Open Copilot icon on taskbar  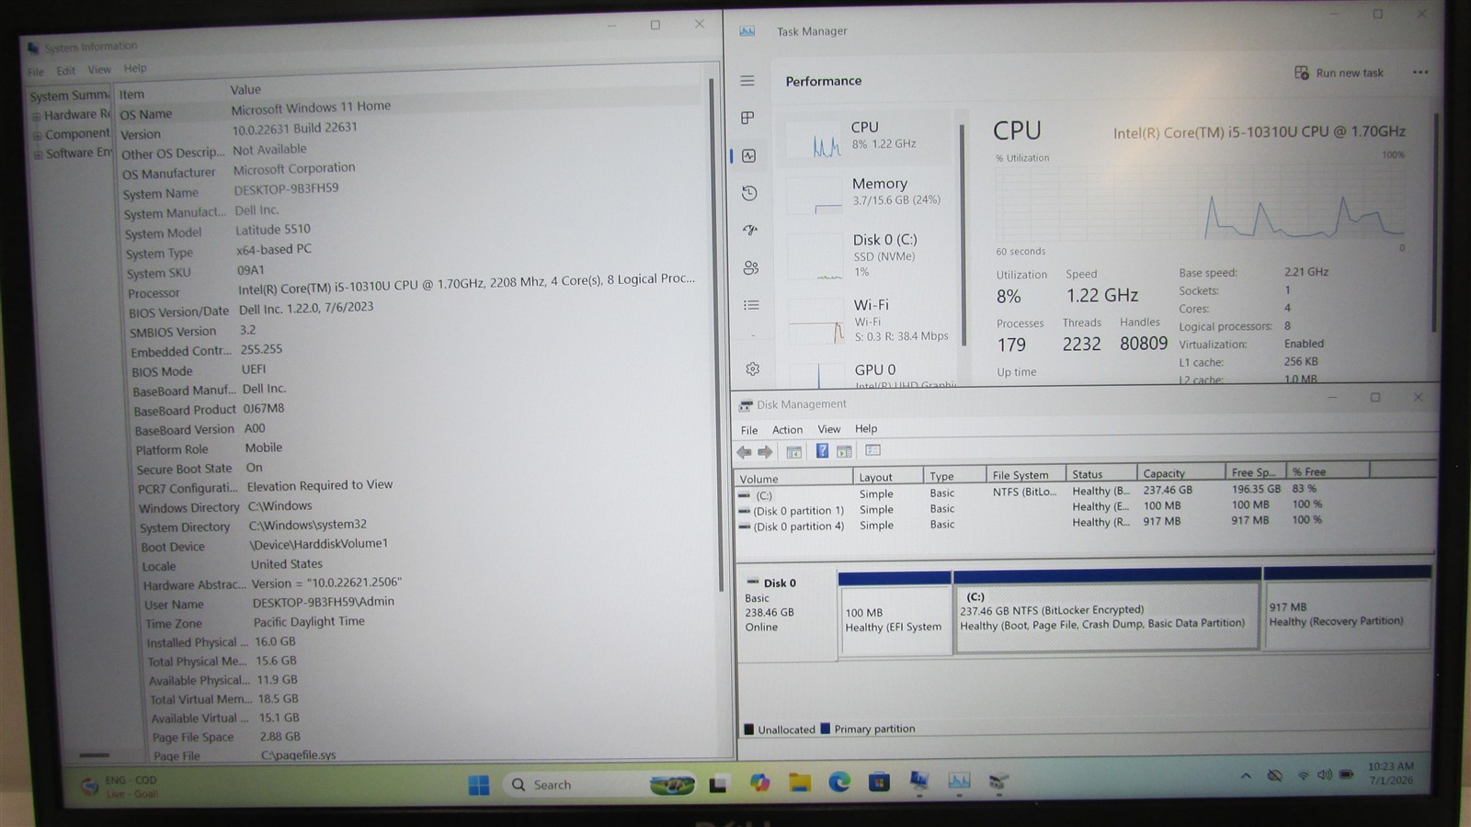(x=759, y=783)
